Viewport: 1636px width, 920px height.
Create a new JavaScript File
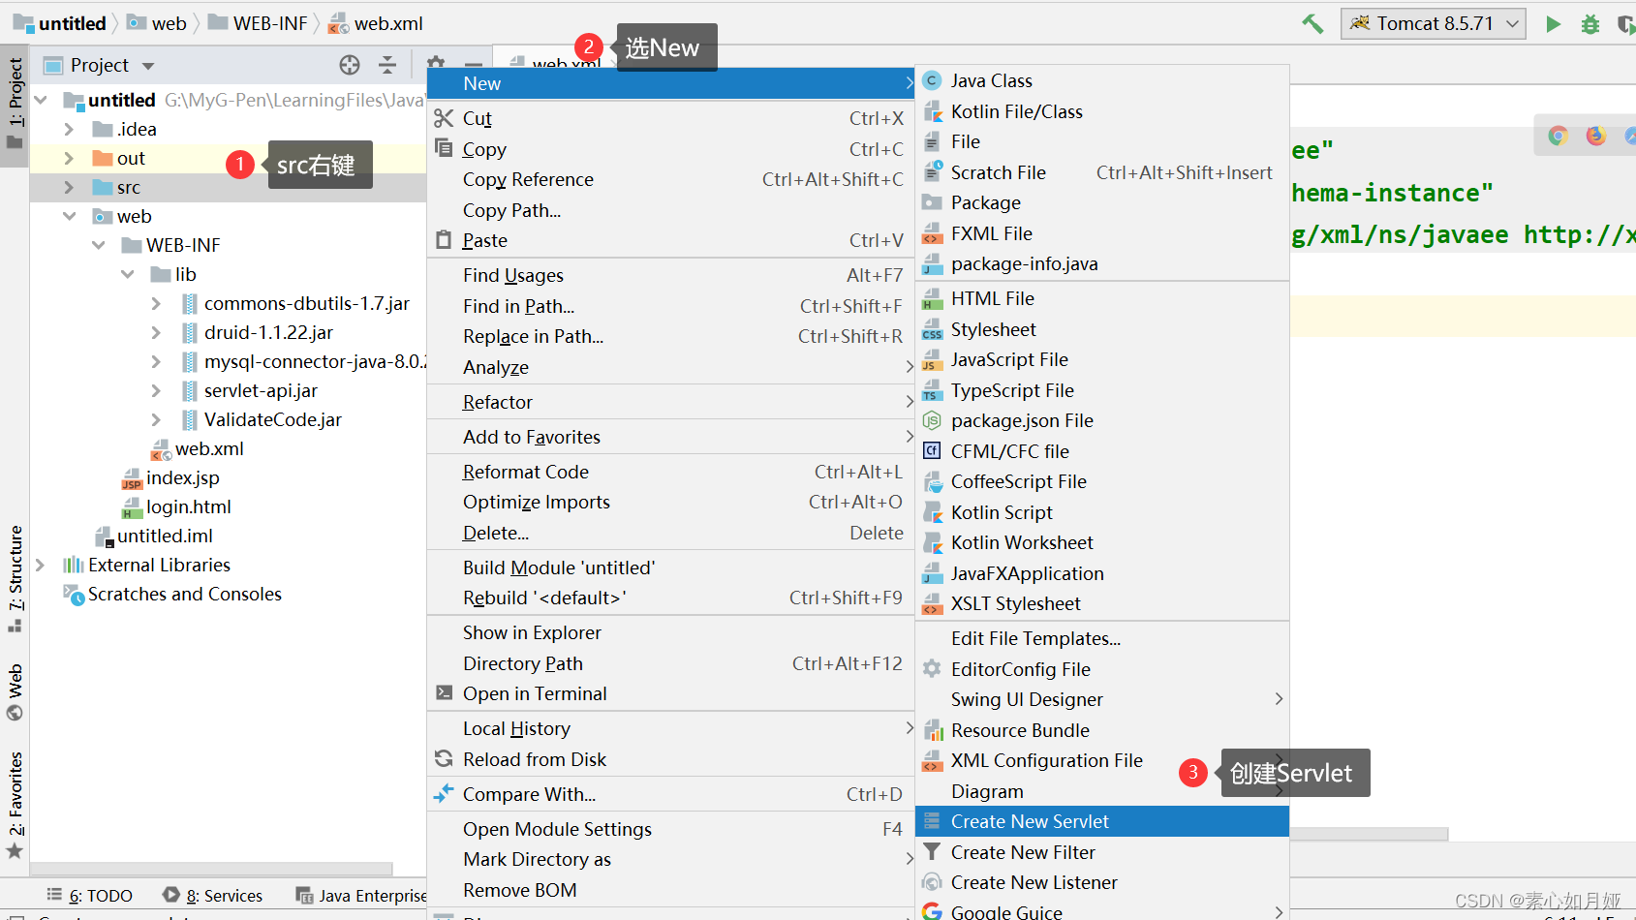[x=1102, y=359]
